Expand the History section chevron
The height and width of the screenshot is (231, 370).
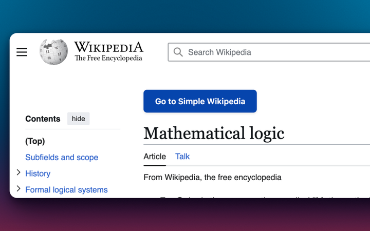pos(18,172)
